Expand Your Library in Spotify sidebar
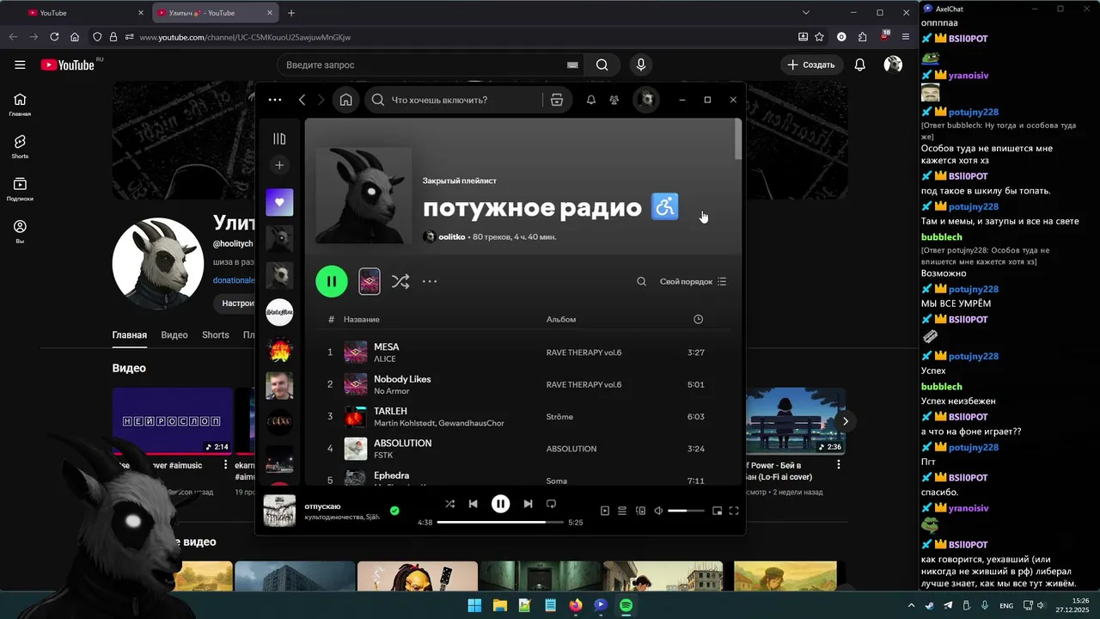1100x619 pixels. 279,138
